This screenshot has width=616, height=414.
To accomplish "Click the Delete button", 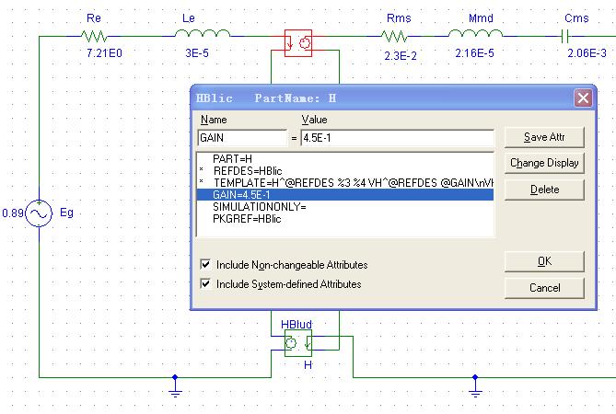I will (x=544, y=190).
